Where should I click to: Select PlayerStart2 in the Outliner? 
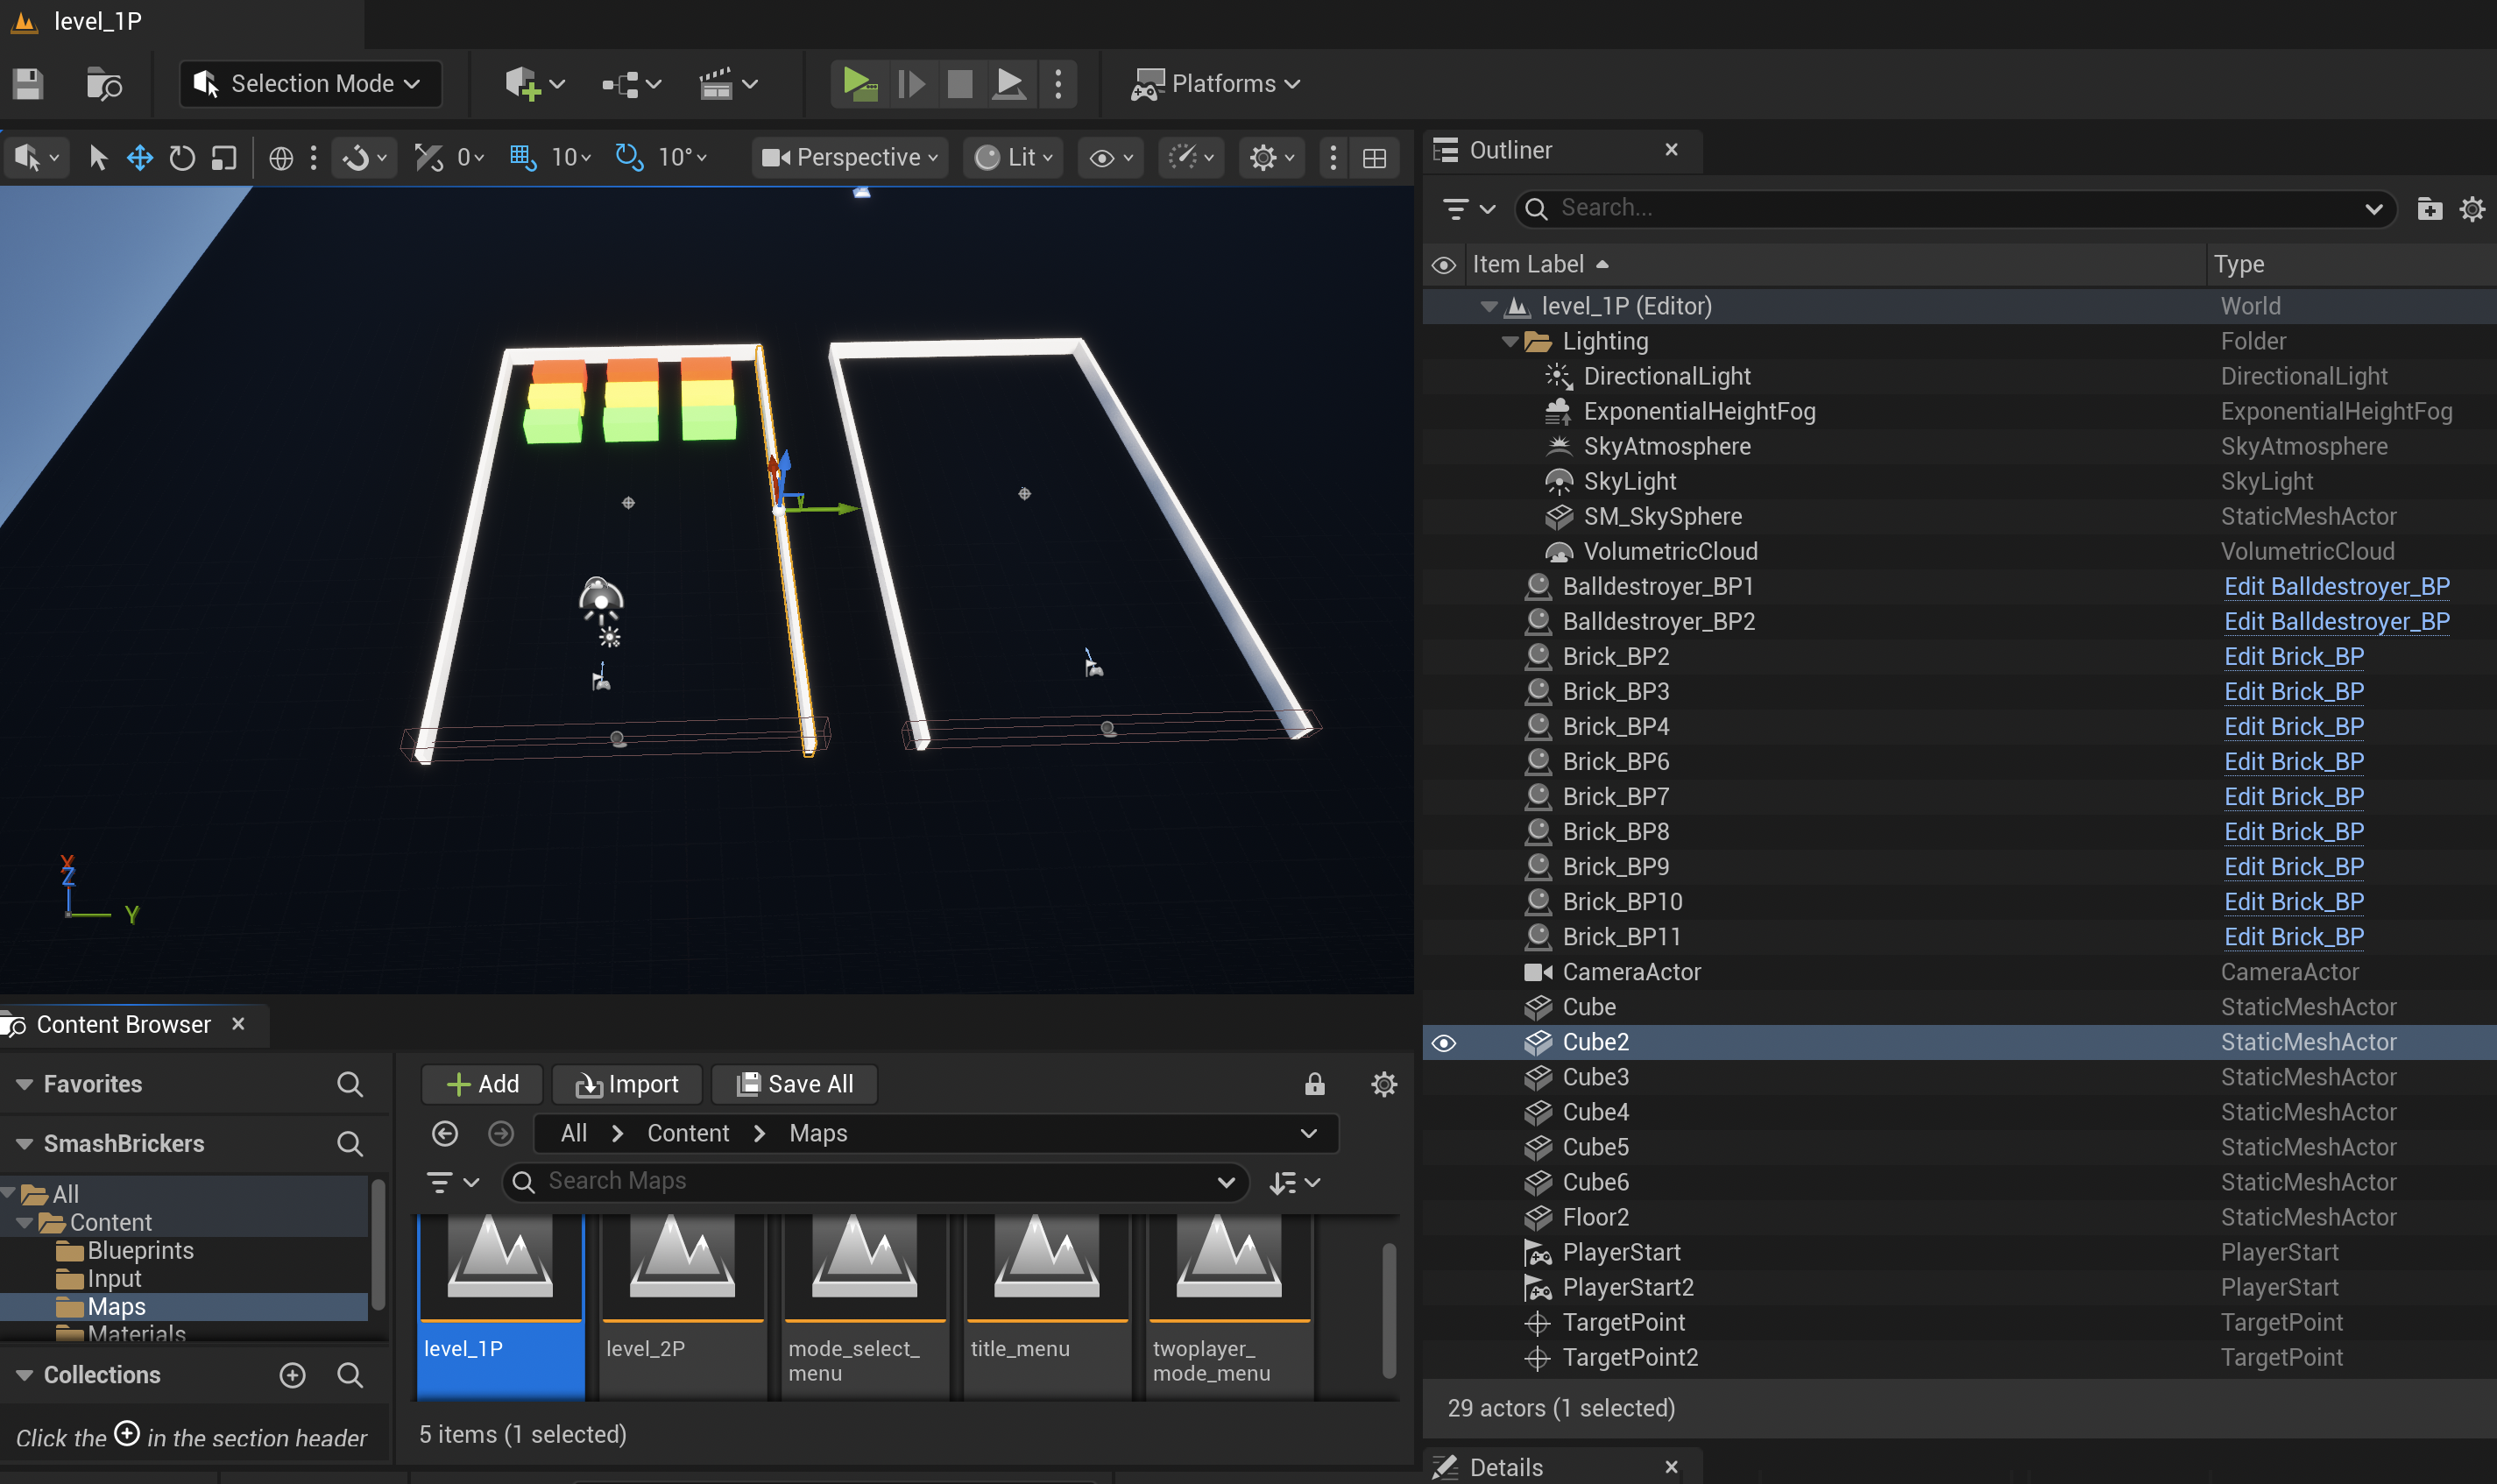coord(1958,1287)
